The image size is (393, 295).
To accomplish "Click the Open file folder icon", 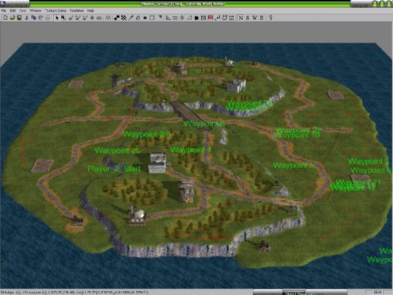I will pos(12,18).
